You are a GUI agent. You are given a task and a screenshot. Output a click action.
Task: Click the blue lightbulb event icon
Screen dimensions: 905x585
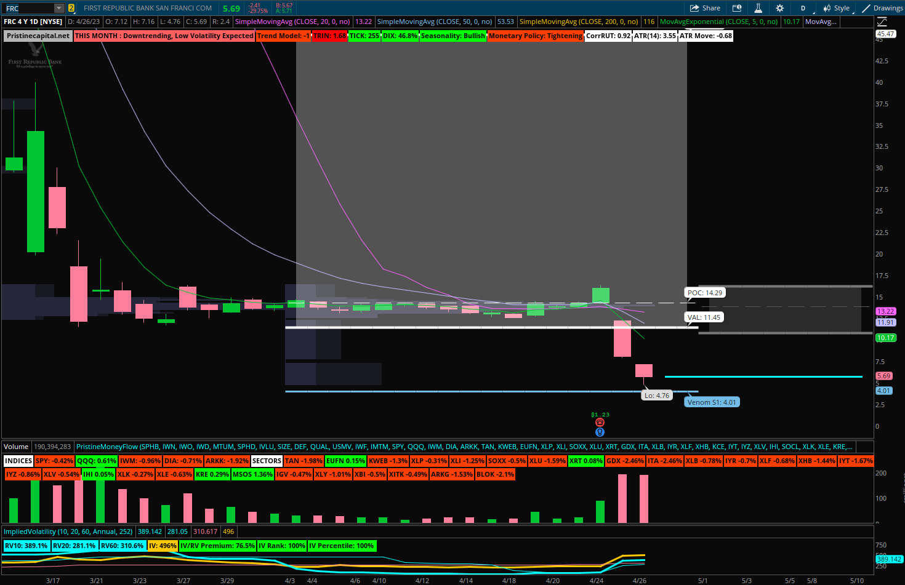[x=600, y=432]
